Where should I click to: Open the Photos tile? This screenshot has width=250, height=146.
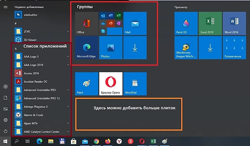(110, 48)
